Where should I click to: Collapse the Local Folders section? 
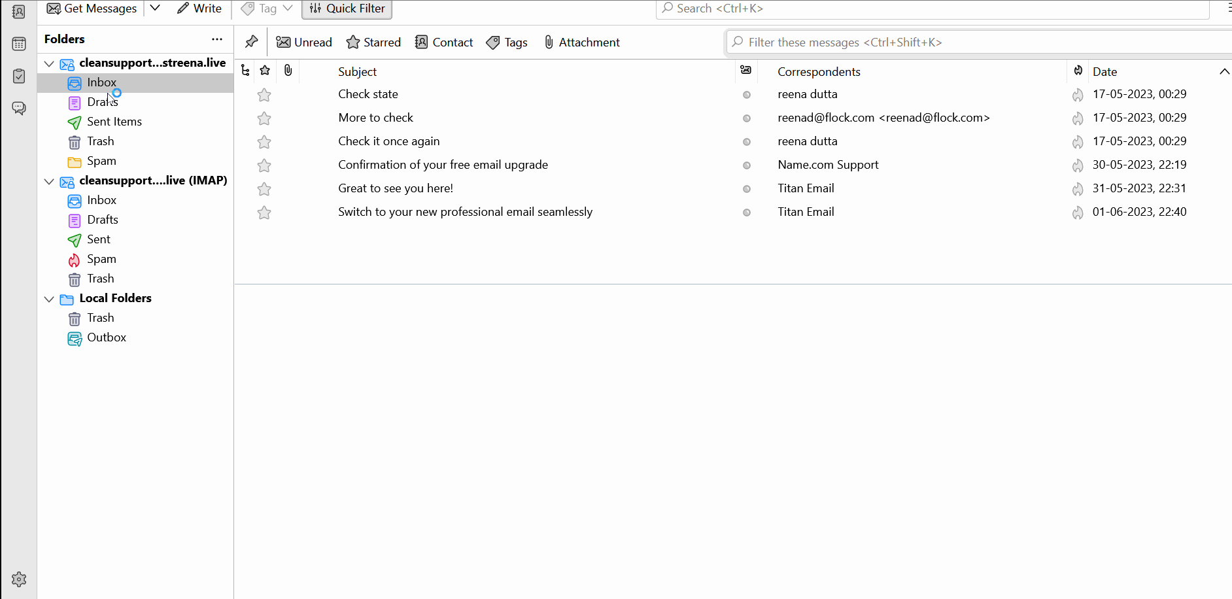pyautogui.click(x=49, y=299)
